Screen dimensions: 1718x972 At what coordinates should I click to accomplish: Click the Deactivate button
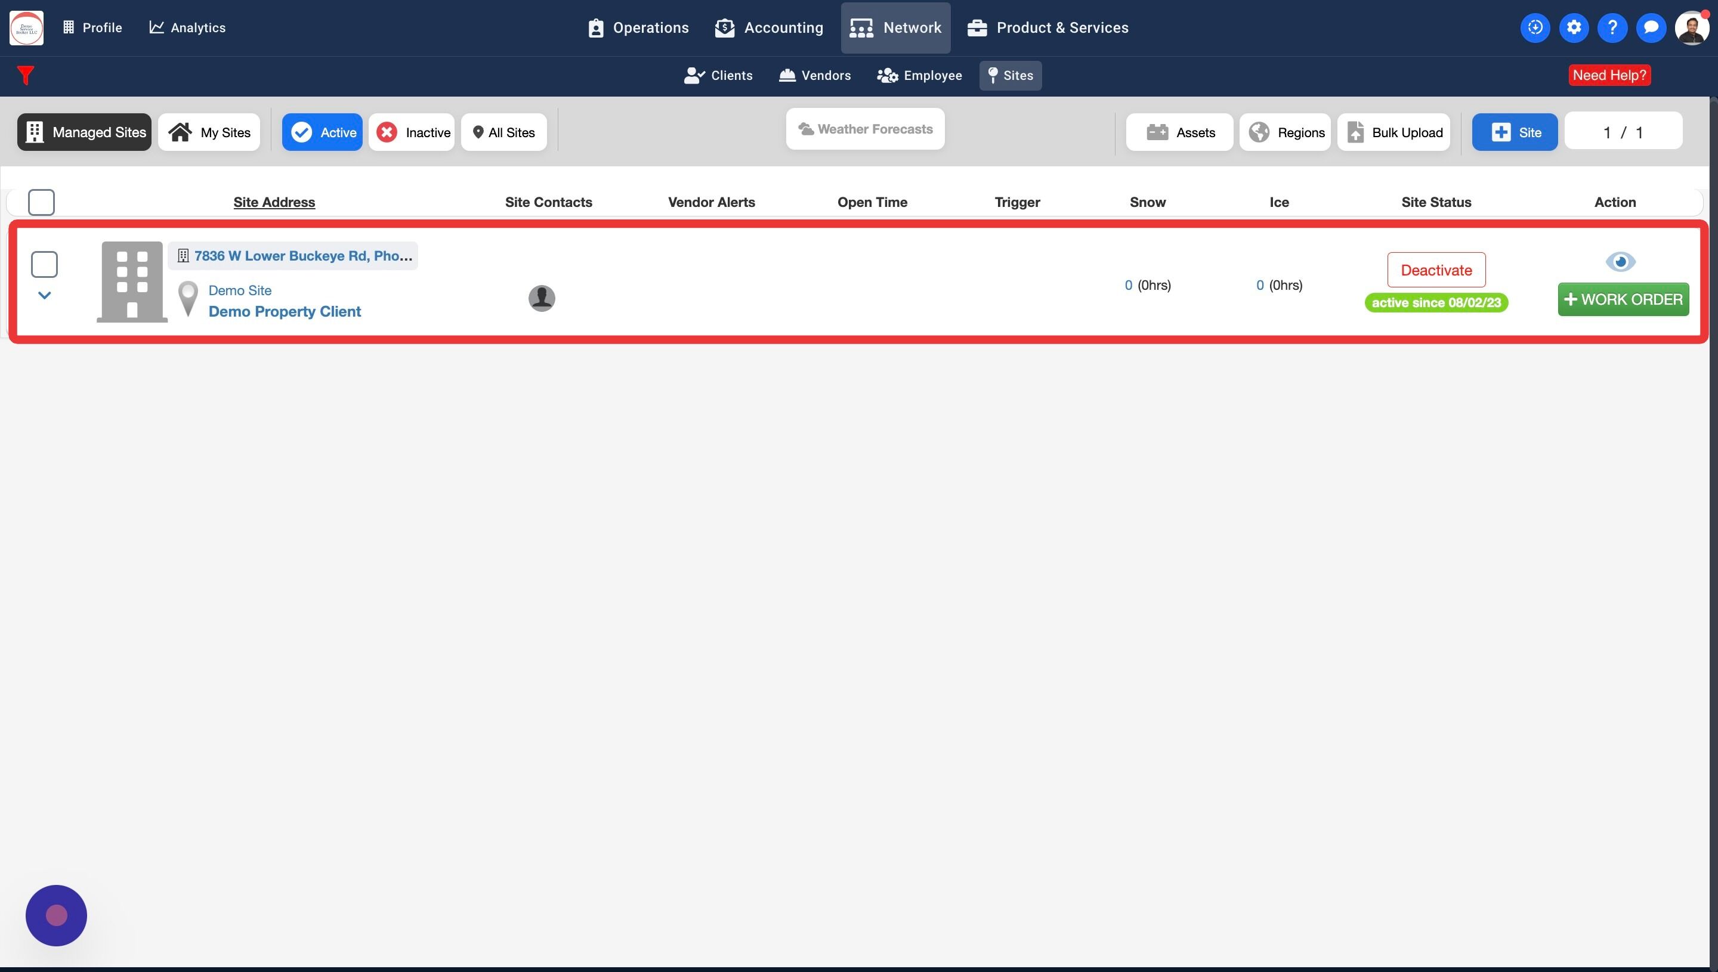click(x=1436, y=270)
